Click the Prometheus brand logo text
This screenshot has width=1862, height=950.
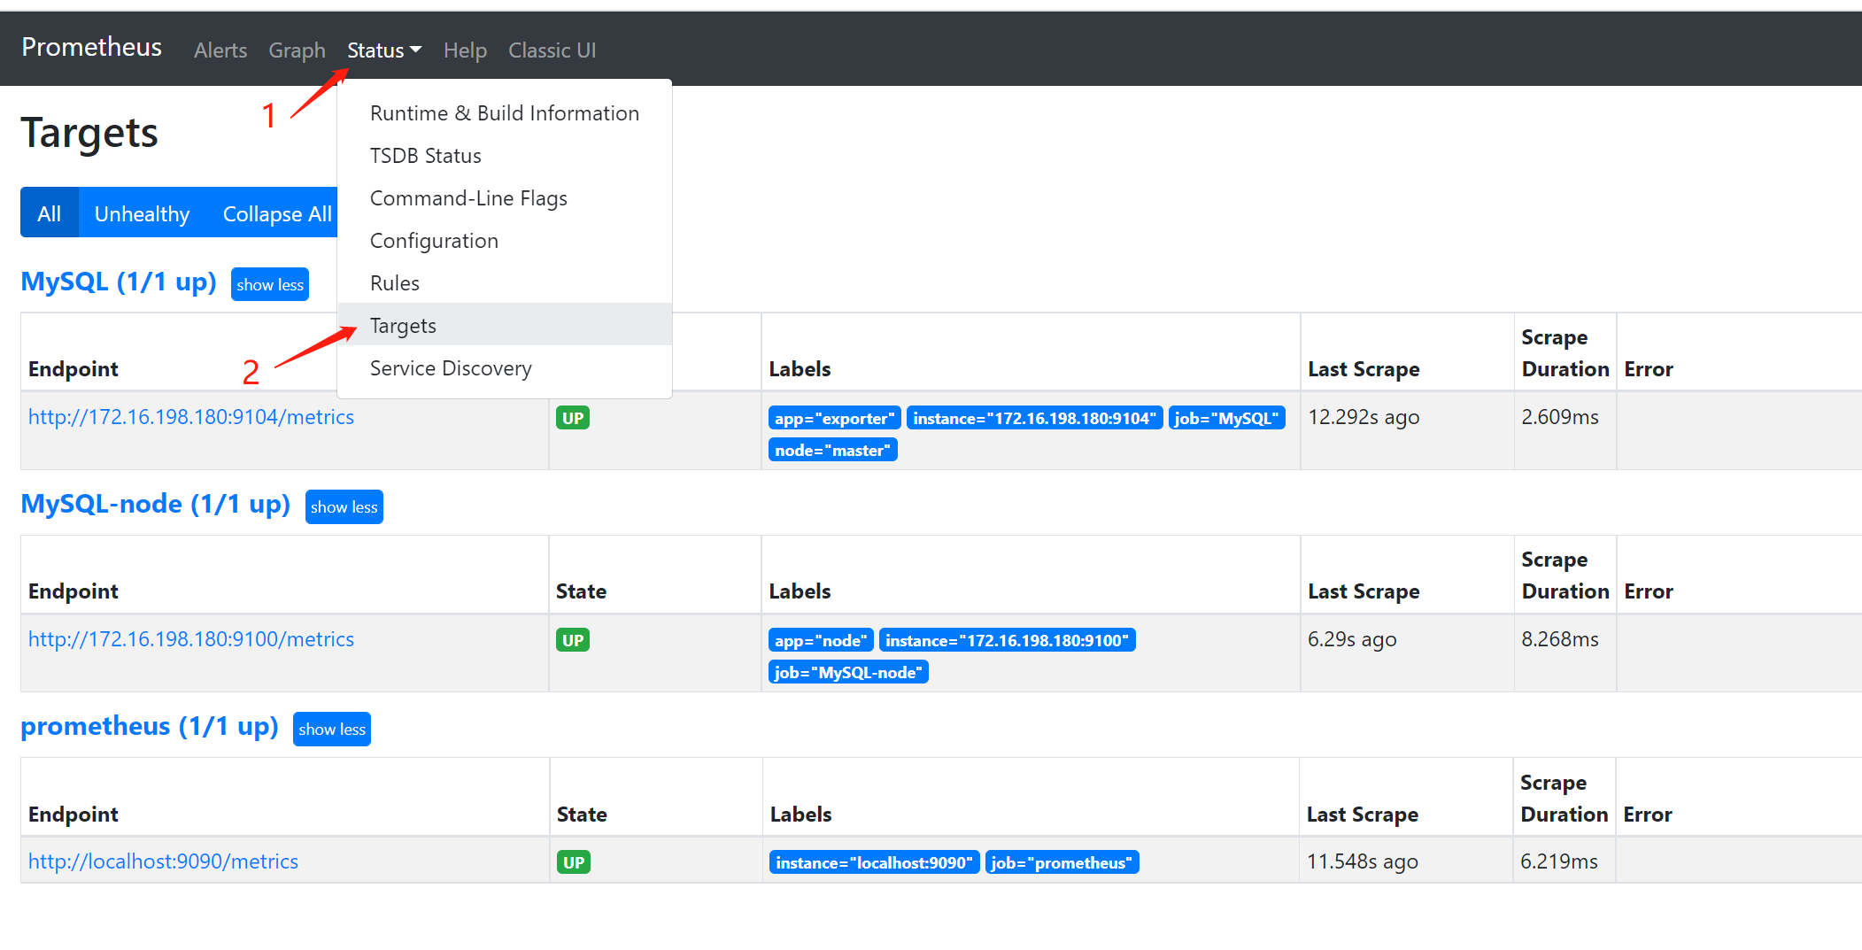click(x=91, y=47)
